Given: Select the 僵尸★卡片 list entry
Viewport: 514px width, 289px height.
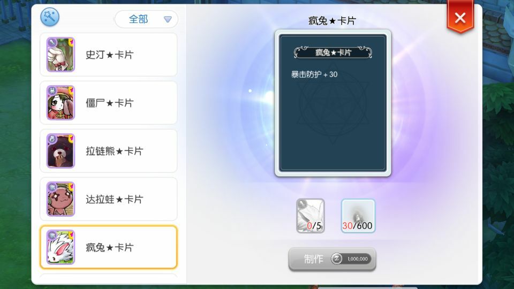Looking at the screenshot, I should 109,103.
